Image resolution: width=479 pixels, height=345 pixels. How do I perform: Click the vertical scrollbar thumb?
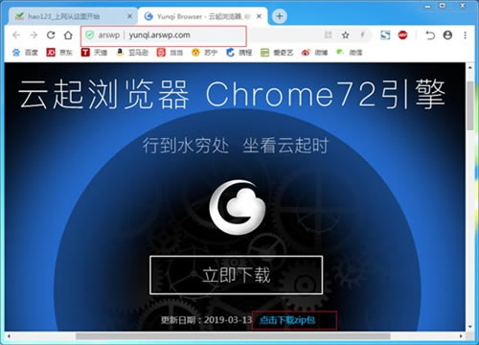click(469, 105)
